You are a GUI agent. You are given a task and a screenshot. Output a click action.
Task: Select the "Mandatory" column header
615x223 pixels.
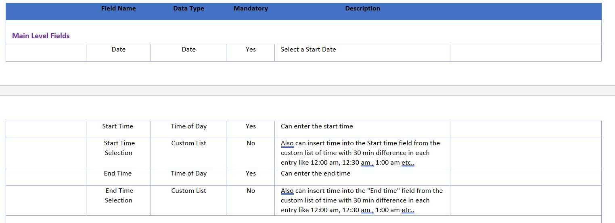click(251, 8)
